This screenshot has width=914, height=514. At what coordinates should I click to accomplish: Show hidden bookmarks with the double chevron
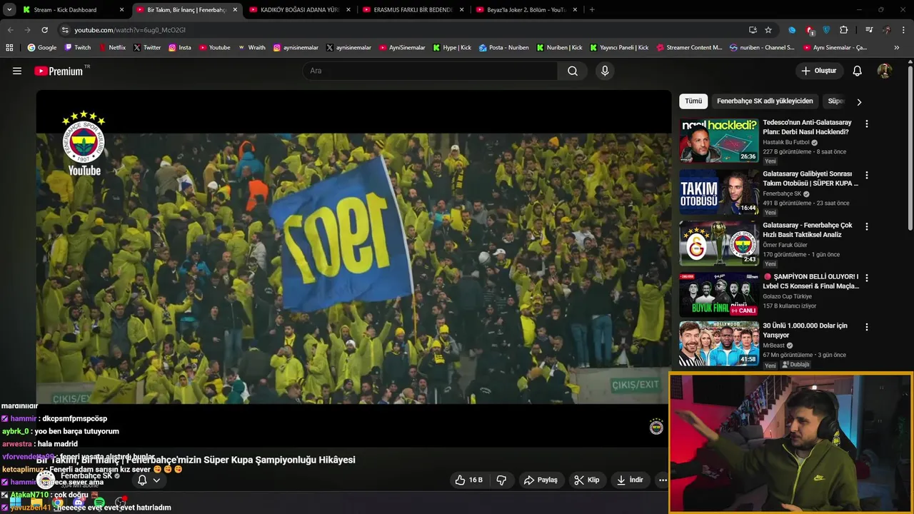point(897,47)
